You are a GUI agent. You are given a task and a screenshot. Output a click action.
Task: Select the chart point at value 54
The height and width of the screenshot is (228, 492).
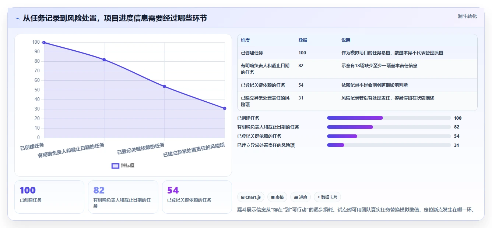(x=164, y=86)
